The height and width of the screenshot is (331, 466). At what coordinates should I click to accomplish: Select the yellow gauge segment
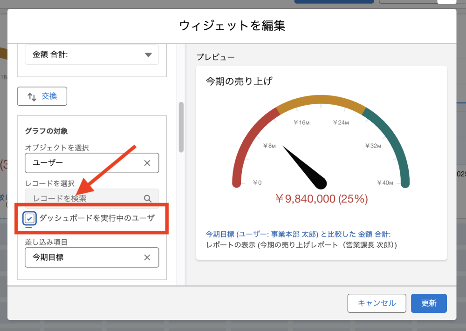321,101
